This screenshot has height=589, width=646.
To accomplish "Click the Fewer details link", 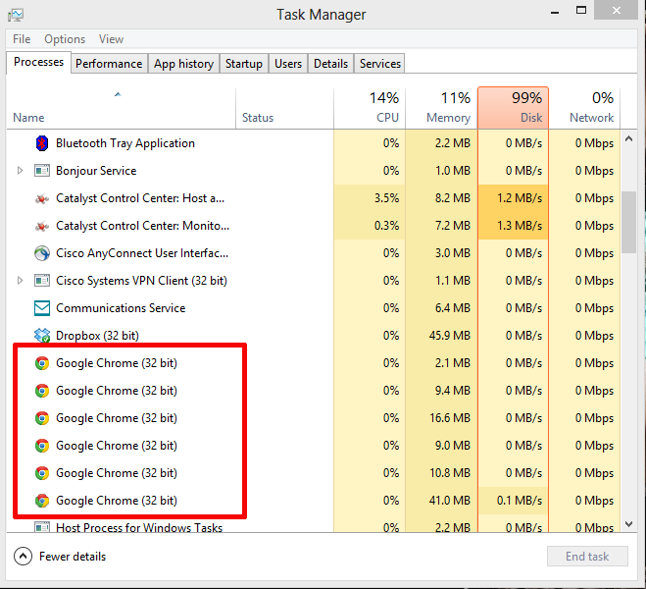I will click(73, 557).
